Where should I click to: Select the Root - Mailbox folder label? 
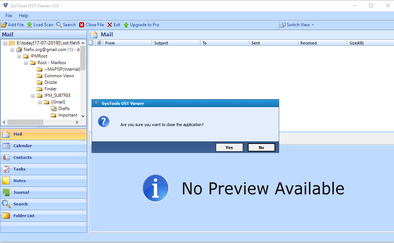[52, 63]
